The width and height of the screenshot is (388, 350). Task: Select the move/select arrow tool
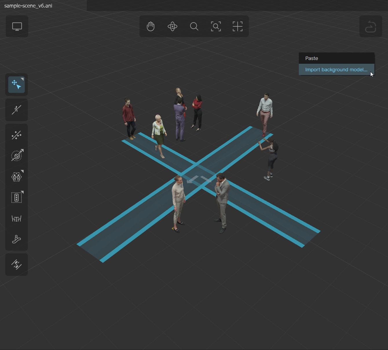click(x=17, y=85)
